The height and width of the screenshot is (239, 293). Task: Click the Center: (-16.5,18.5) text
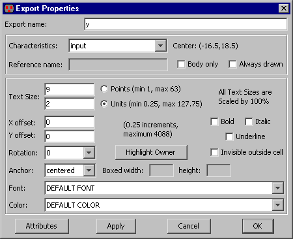pos(205,46)
